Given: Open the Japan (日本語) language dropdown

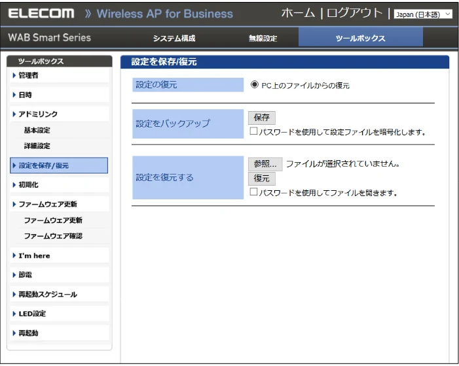Looking at the screenshot, I should pos(423,14).
